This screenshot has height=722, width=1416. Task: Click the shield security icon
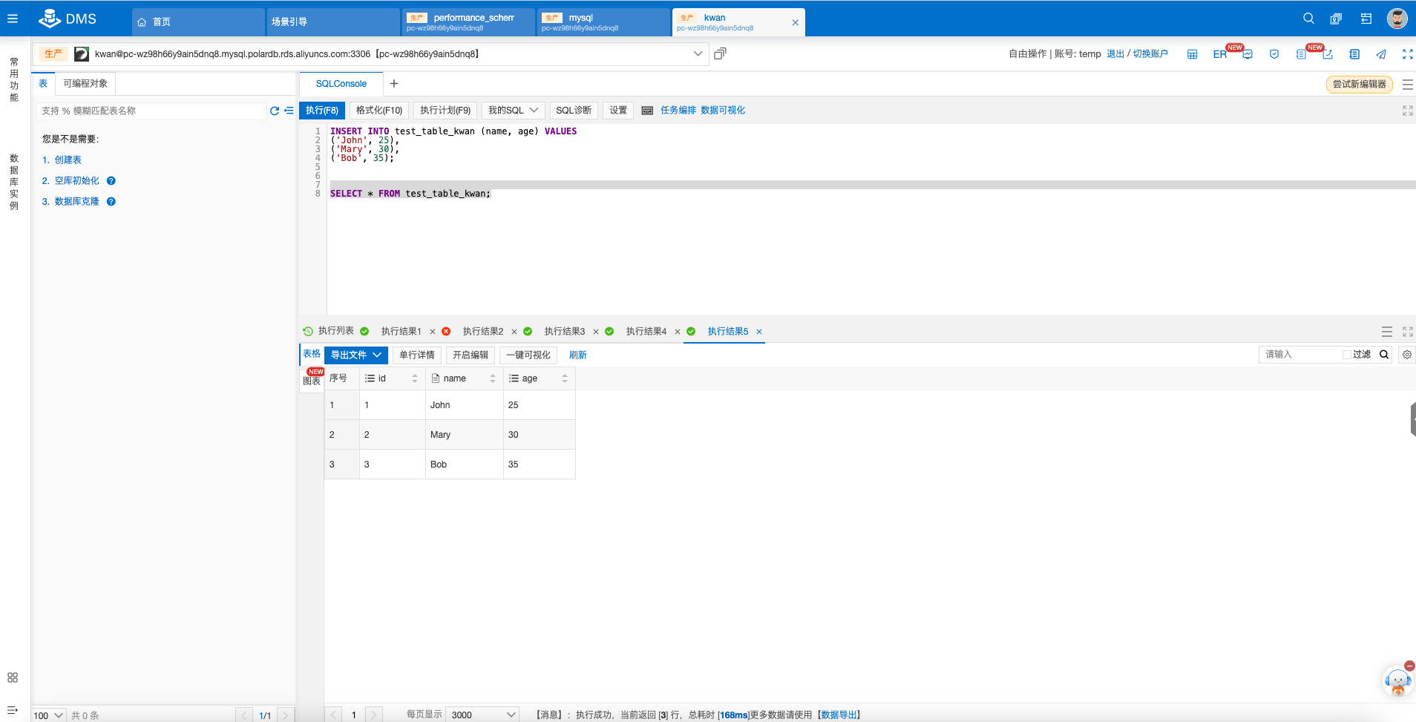[x=1274, y=54]
